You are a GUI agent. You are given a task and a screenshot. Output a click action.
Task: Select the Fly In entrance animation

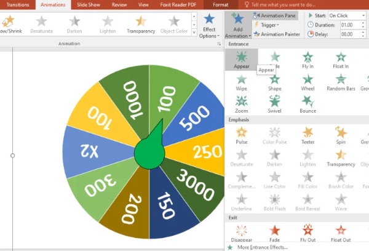pyautogui.click(x=307, y=60)
